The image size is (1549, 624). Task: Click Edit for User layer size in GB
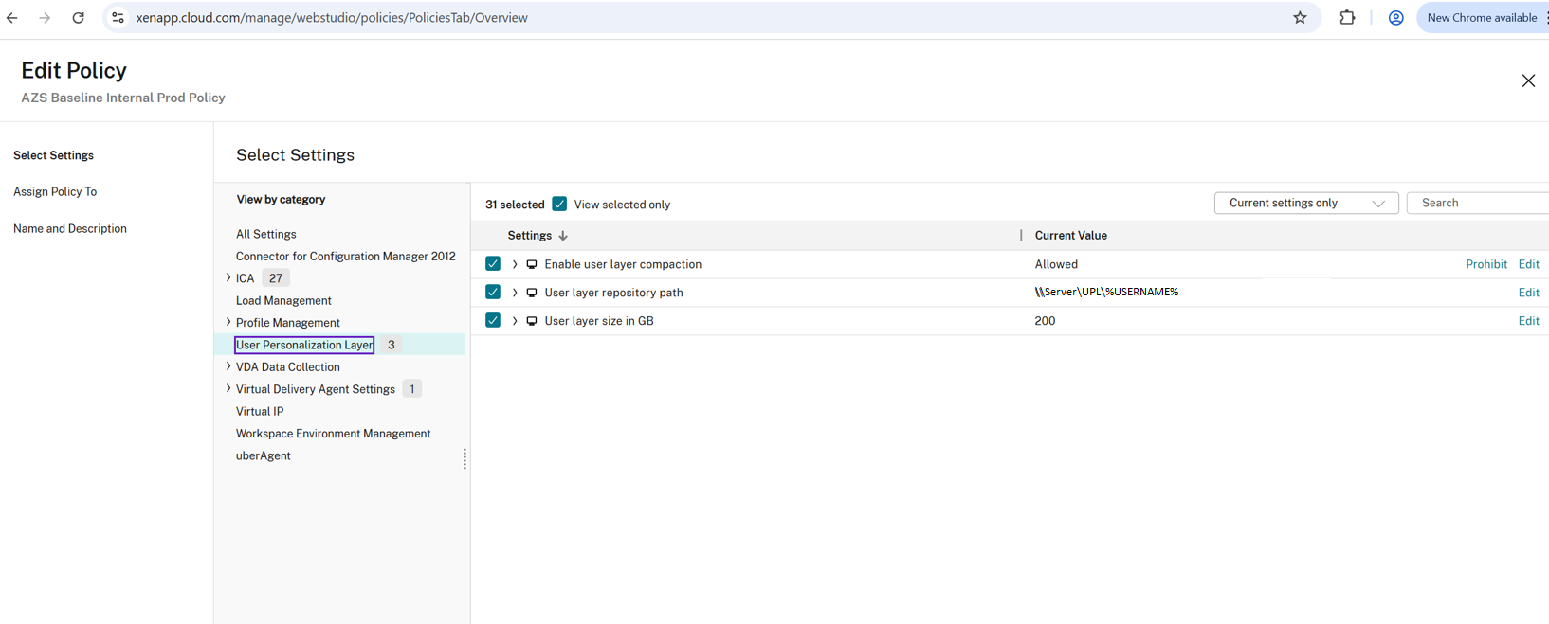1528,321
